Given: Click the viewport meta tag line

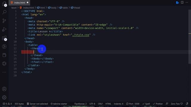Looking at the screenshot, I should click(x=83, y=28).
